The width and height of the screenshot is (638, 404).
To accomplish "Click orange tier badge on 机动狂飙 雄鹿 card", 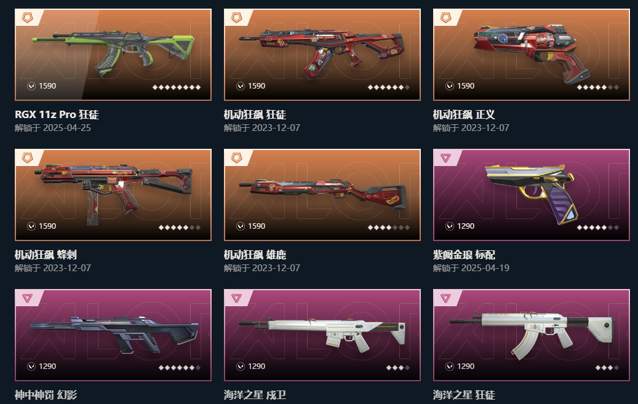I will (236, 158).
